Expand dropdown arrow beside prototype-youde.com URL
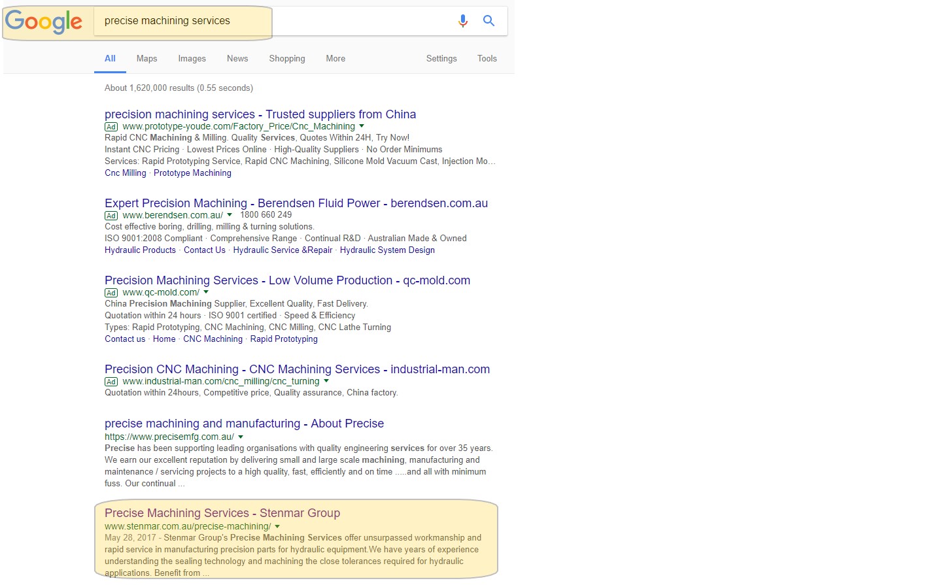The image size is (926, 585). pyautogui.click(x=362, y=126)
